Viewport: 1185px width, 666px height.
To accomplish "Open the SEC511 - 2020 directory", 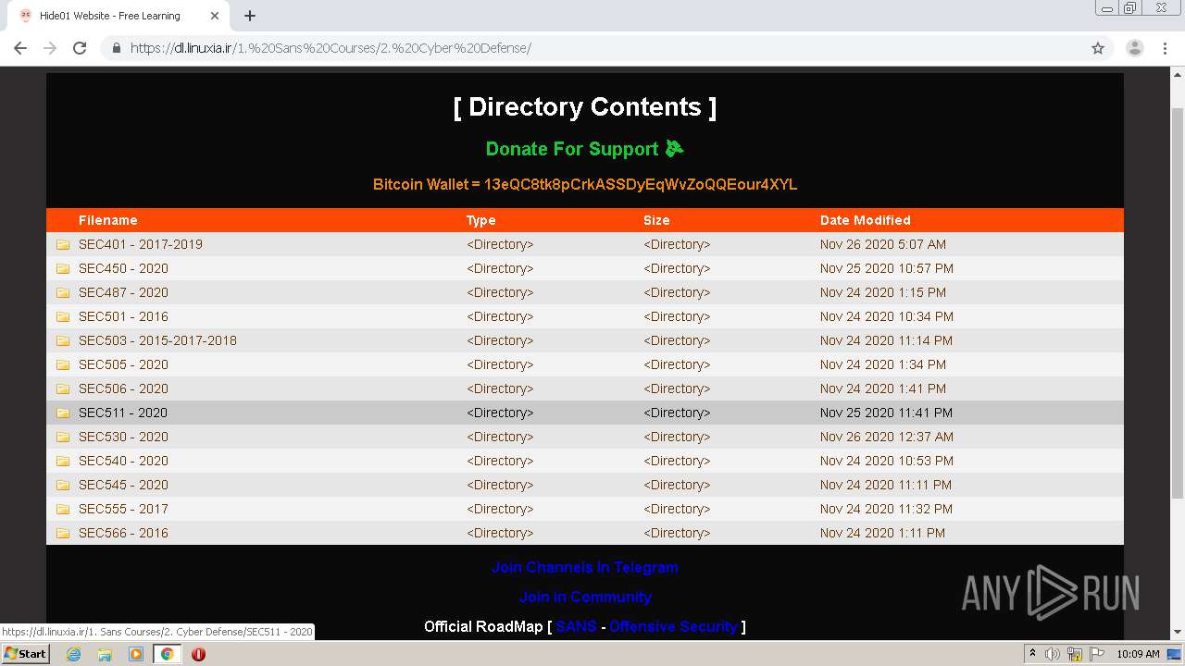I will 123,413.
